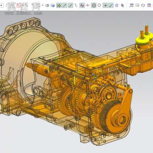The width and height of the screenshot is (153, 153).
Task: Click the gray eye-shaped toolbar icon
Action: [x=47, y=5]
